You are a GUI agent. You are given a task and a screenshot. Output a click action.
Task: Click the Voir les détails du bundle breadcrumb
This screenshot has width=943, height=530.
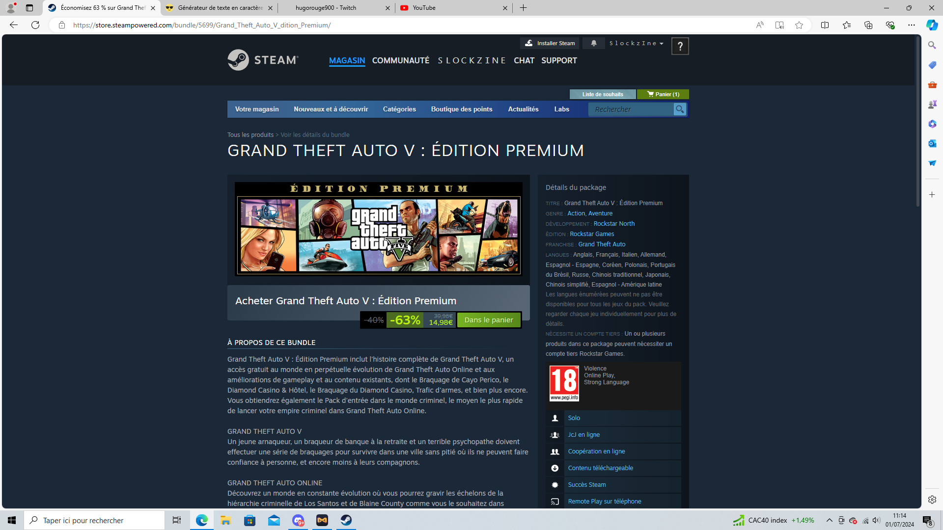click(315, 135)
